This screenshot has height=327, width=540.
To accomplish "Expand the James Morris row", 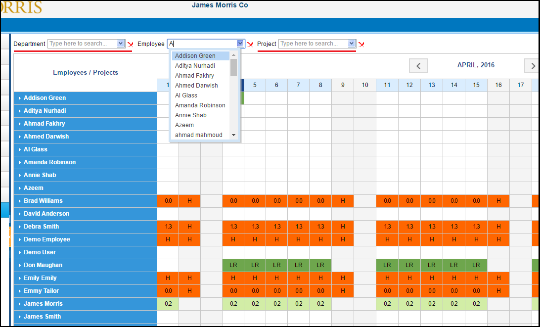I will click(x=20, y=304).
